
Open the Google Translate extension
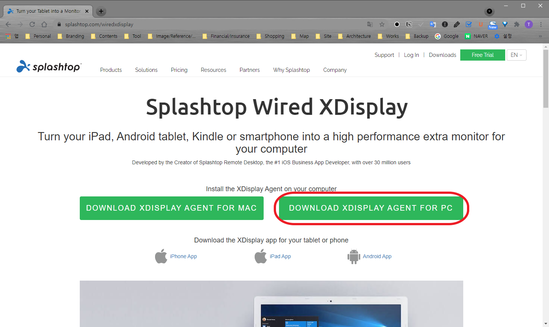[433, 24]
